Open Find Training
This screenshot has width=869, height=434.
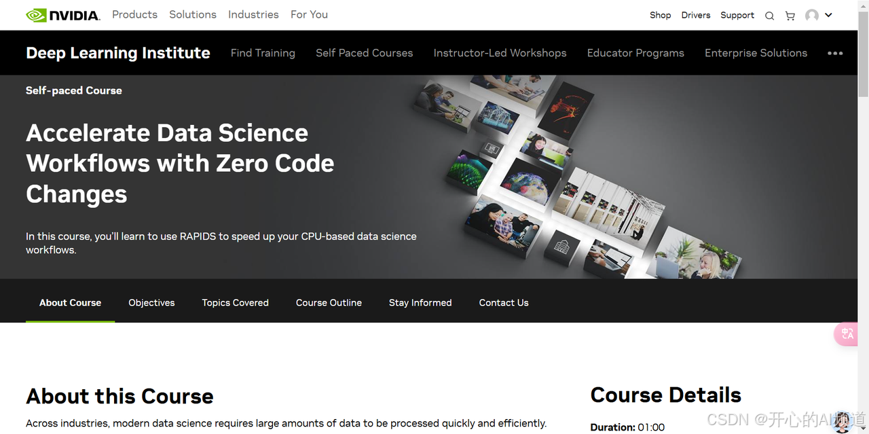(x=263, y=53)
